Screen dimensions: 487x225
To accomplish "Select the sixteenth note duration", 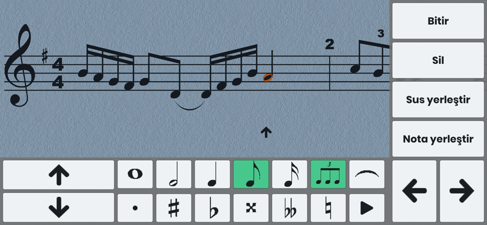I will pos(289,174).
